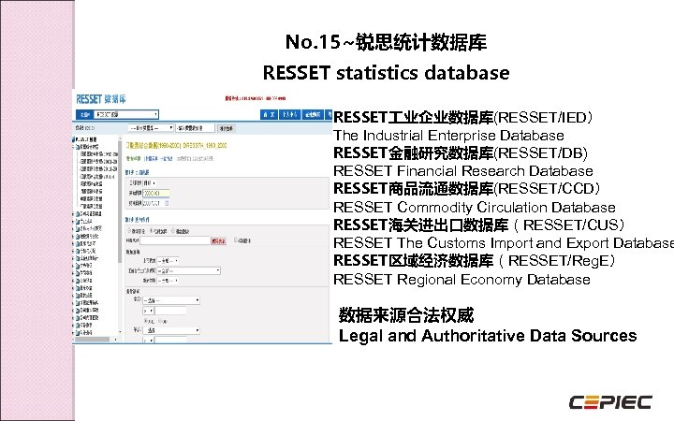This screenshot has width=674, height=421.
Task: Open the date-format dropdown in the date section
Action: (149, 183)
